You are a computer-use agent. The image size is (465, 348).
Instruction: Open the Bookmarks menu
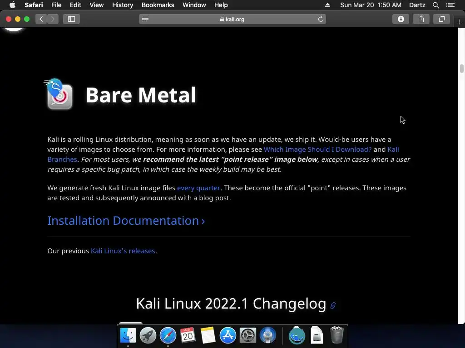coord(158,5)
